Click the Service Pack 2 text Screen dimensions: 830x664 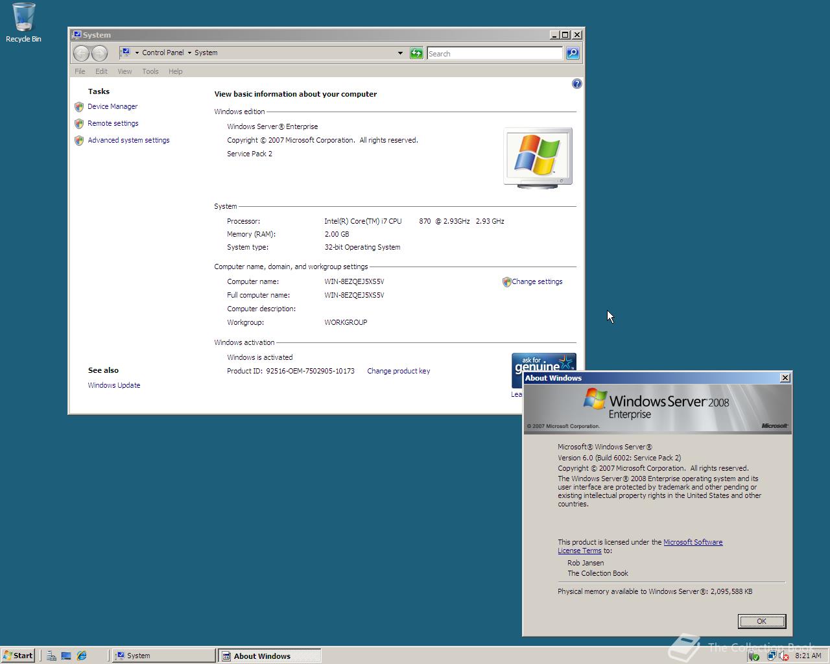(250, 154)
